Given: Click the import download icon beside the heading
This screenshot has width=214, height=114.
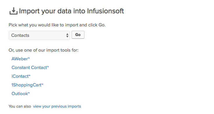Looking at the screenshot, I should coord(13,11).
